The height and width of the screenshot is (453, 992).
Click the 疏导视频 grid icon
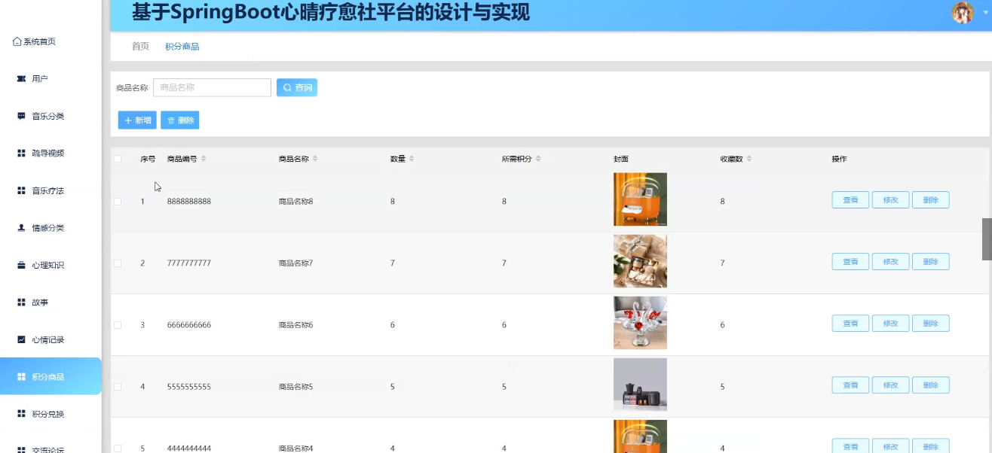pyautogui.click(x=22, y=154)
